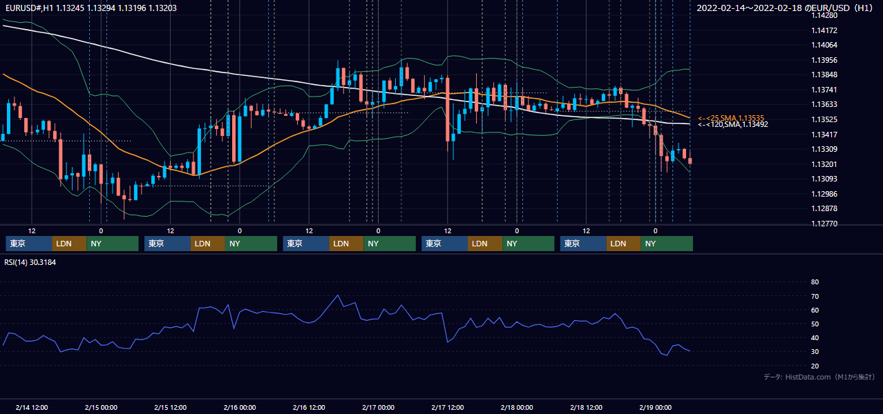The image size is (883, 414).
Task: Select the 2/17 12:00 time label
Action: pos(448,407)
